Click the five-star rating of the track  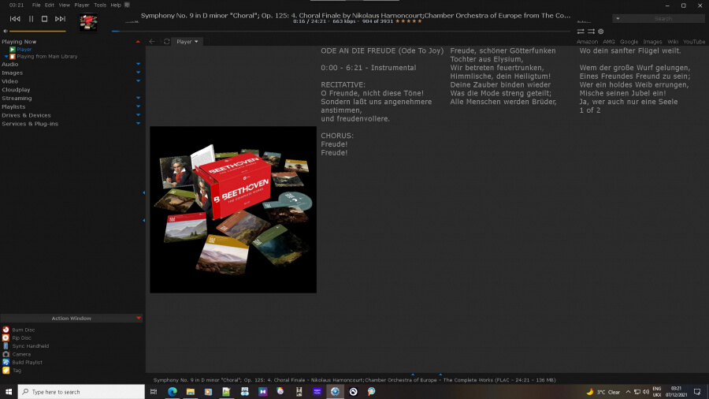click(408, 21)
